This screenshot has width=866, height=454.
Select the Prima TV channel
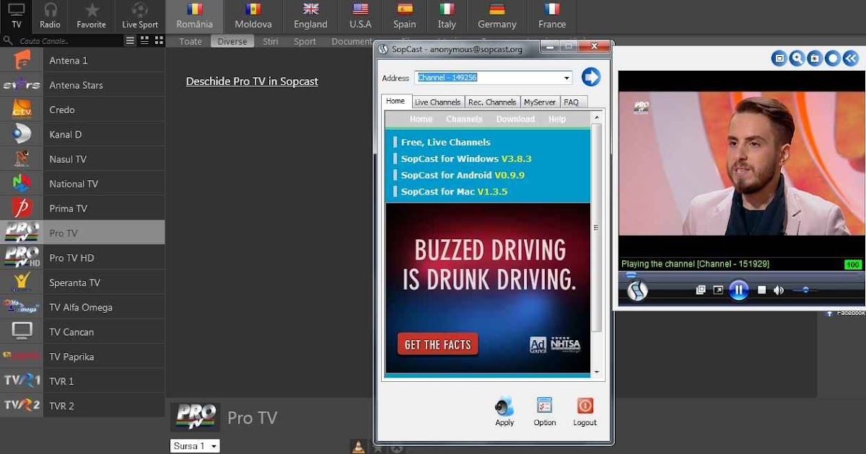tap(82, 208)
